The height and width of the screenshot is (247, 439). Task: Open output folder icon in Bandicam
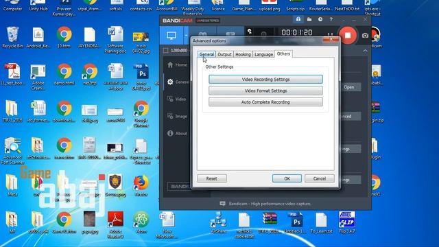point(309,19)
